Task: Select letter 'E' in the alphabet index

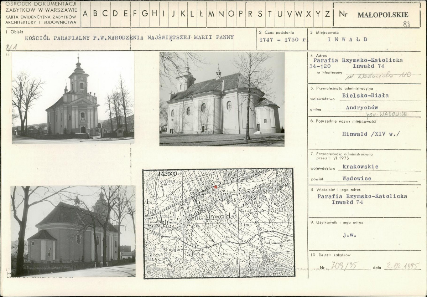Action: tap(125, 13)
